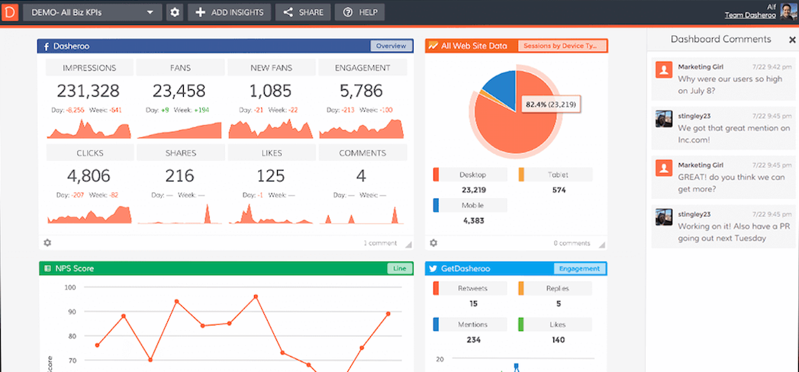Image resolution: width=799 pixels, height=372 pixels.
Task: Click the green Likes color swatch
Action: tap(521, 325)
